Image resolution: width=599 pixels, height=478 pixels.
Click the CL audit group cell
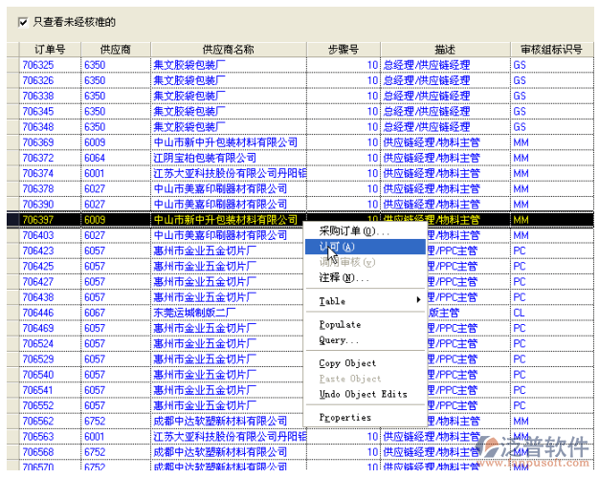[x=520, y=313]
